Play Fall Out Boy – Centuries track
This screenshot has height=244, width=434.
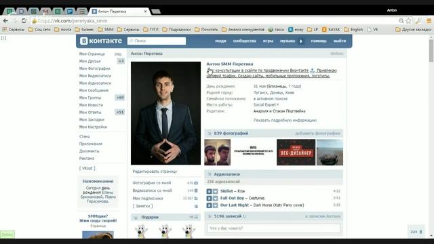209,199
